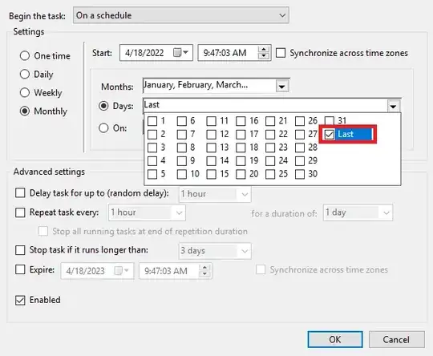Open the Repeat task every 1 hour dropdown
The width and height of the screenshot is (433, 356).
tap(147, 212)
